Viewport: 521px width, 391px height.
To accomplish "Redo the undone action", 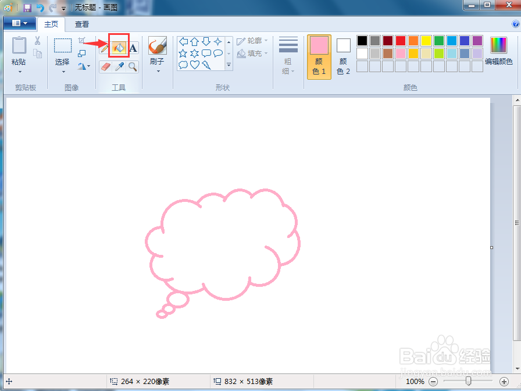I will pyautogui.click(x=52, y=8).
